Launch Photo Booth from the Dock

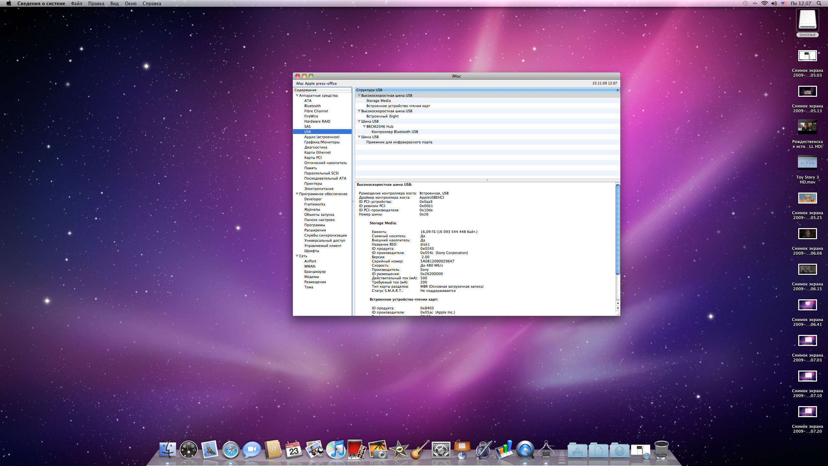pos(357,450)
